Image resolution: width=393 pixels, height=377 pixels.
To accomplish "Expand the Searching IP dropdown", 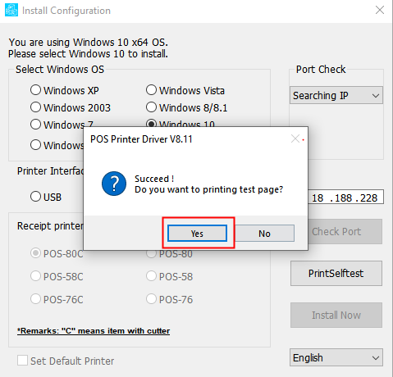I will pos(336,95).
